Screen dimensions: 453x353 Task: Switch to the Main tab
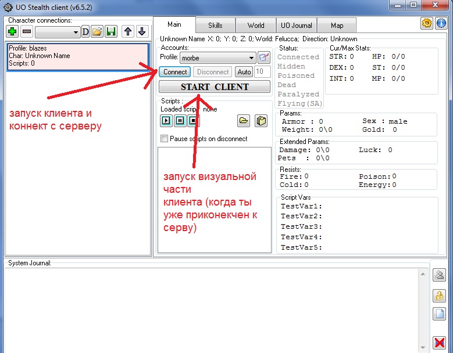(174, 25)
